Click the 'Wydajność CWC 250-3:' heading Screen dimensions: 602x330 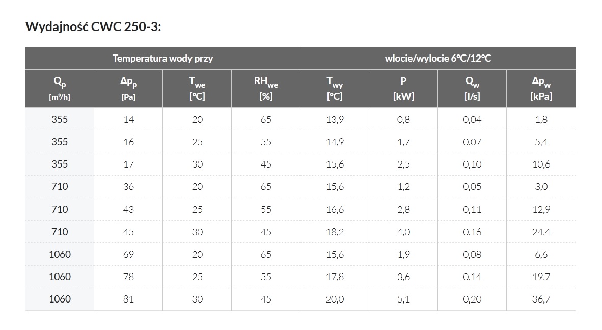93,26
